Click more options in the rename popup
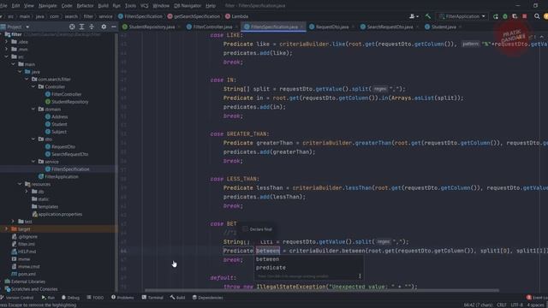This screenshot has height=308, width=548. 360,276
